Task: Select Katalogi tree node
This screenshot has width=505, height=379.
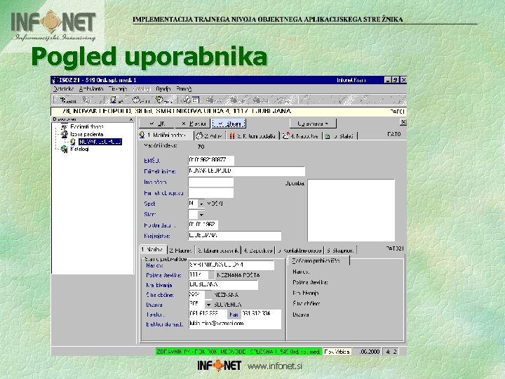Action: (79, 149)
